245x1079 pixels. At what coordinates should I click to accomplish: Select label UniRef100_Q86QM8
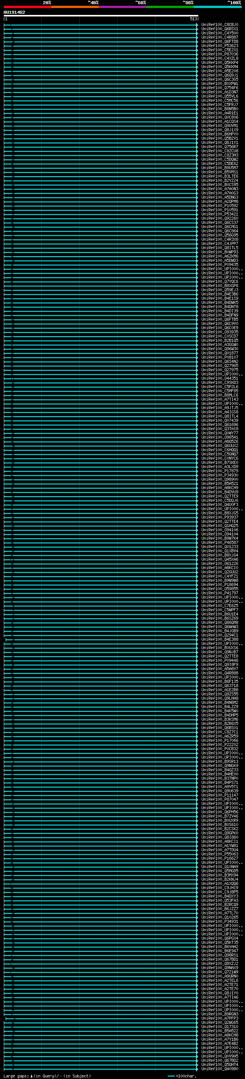(219, 622)
